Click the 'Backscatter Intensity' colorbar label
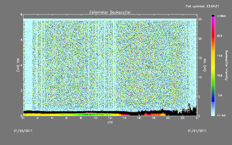 [x=226, y=65]
